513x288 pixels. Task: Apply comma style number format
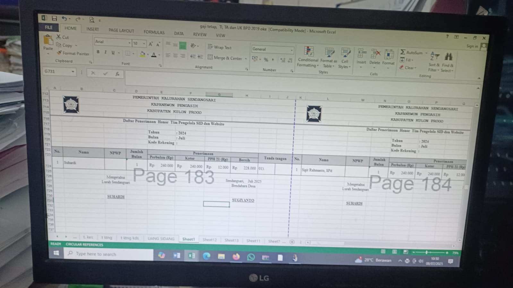(x=273, y=60)
